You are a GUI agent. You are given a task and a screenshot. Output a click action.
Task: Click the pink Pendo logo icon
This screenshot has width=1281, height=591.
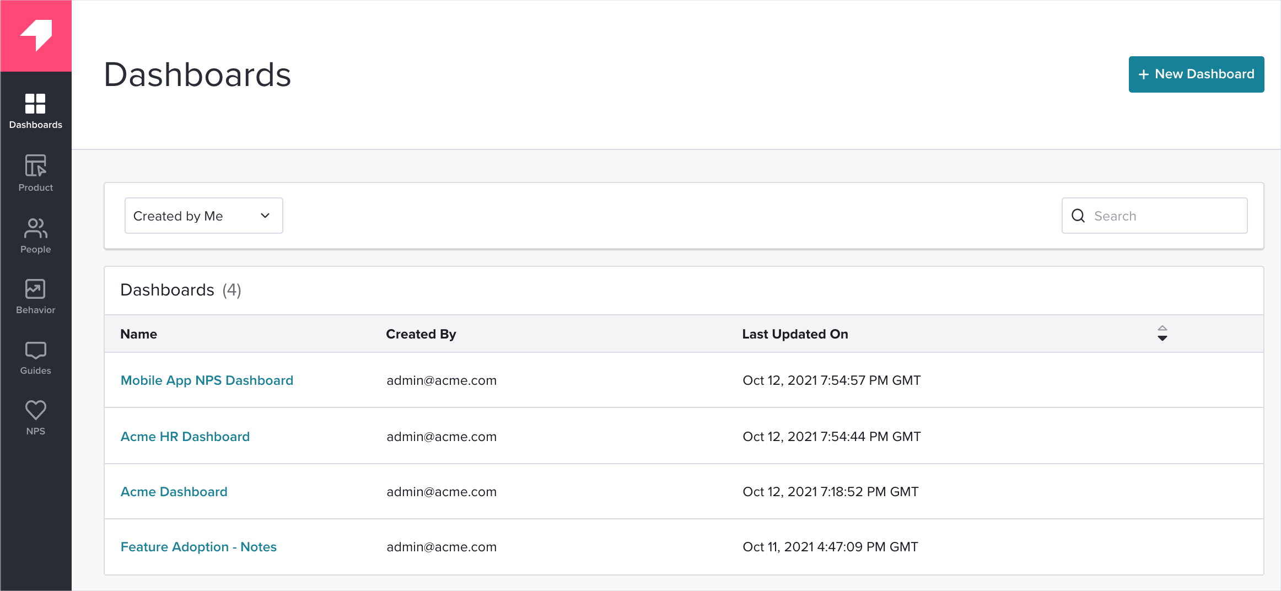tap(36, 36)
